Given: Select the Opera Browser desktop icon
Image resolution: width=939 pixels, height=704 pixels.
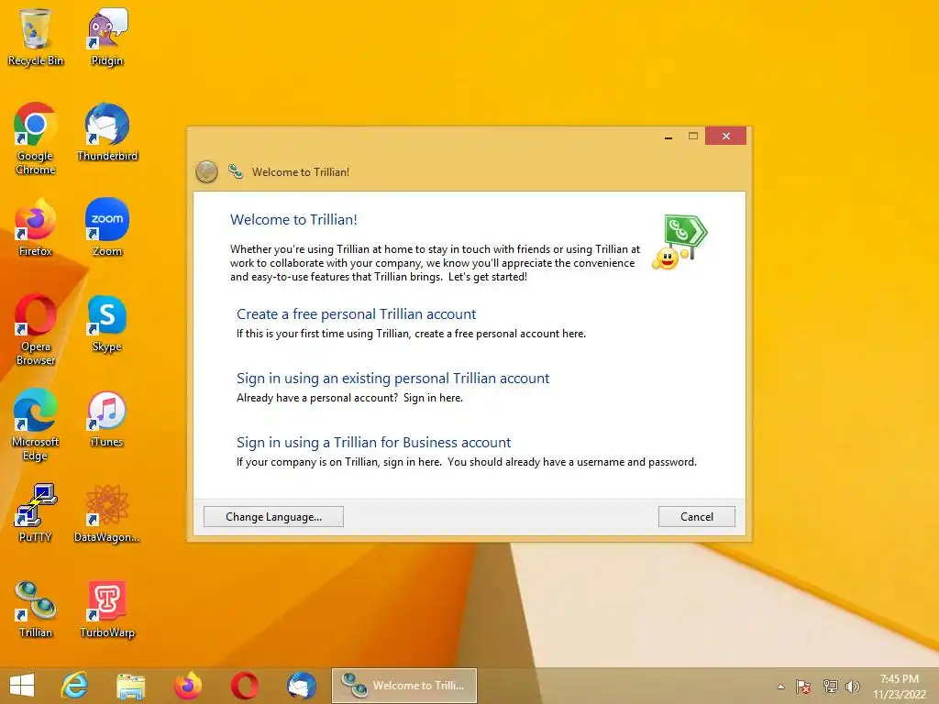Looking at the screenshot, I should click(x=36, y=330).
